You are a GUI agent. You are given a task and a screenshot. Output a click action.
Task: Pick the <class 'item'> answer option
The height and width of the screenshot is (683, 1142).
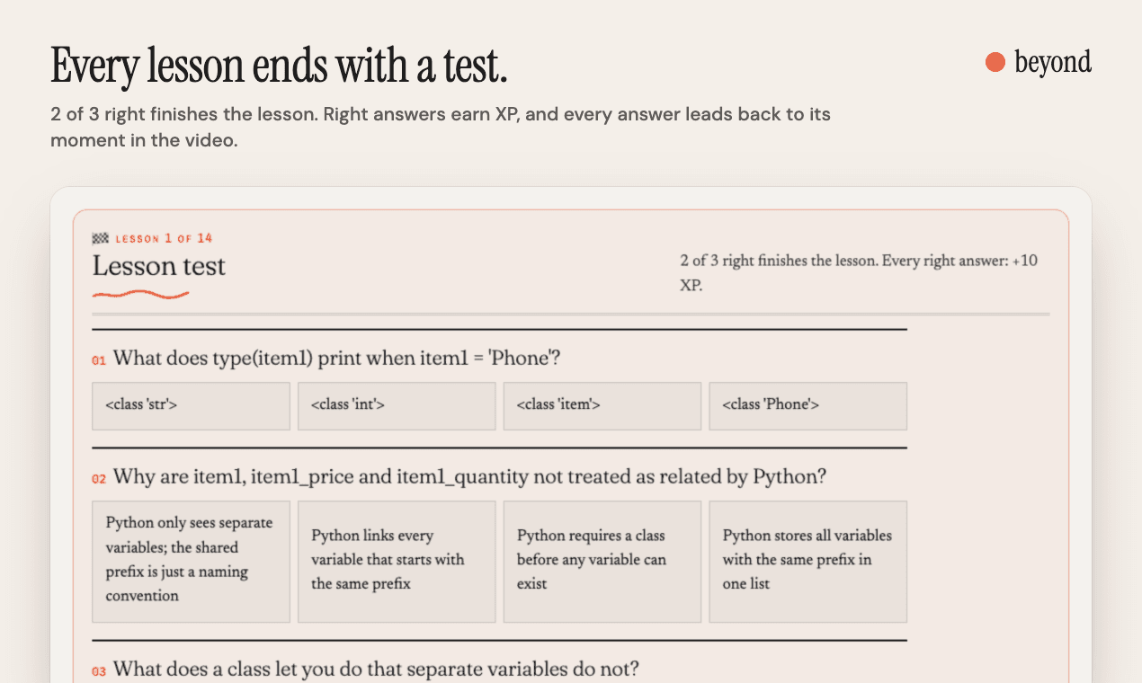tap(602, 406)
